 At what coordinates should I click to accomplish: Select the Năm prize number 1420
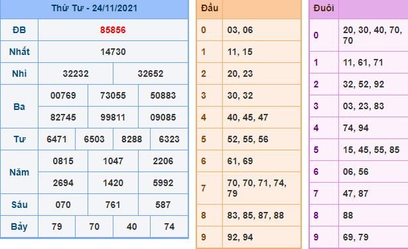click(113, 183)
